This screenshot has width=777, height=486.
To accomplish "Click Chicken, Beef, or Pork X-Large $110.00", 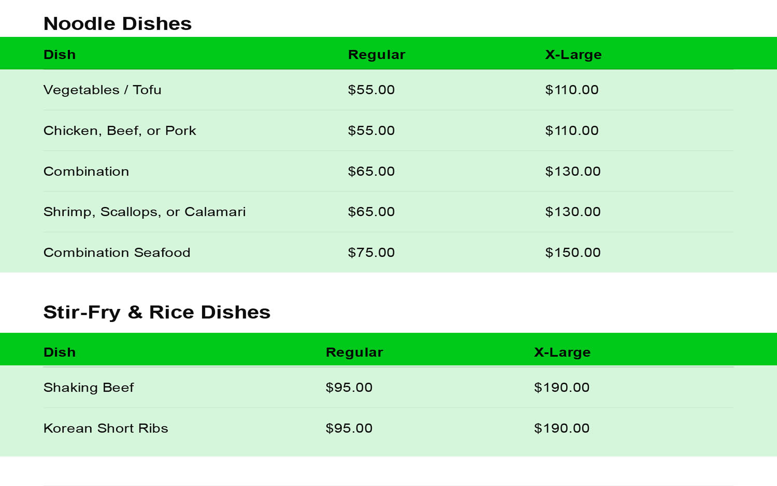I will point(571,131).
